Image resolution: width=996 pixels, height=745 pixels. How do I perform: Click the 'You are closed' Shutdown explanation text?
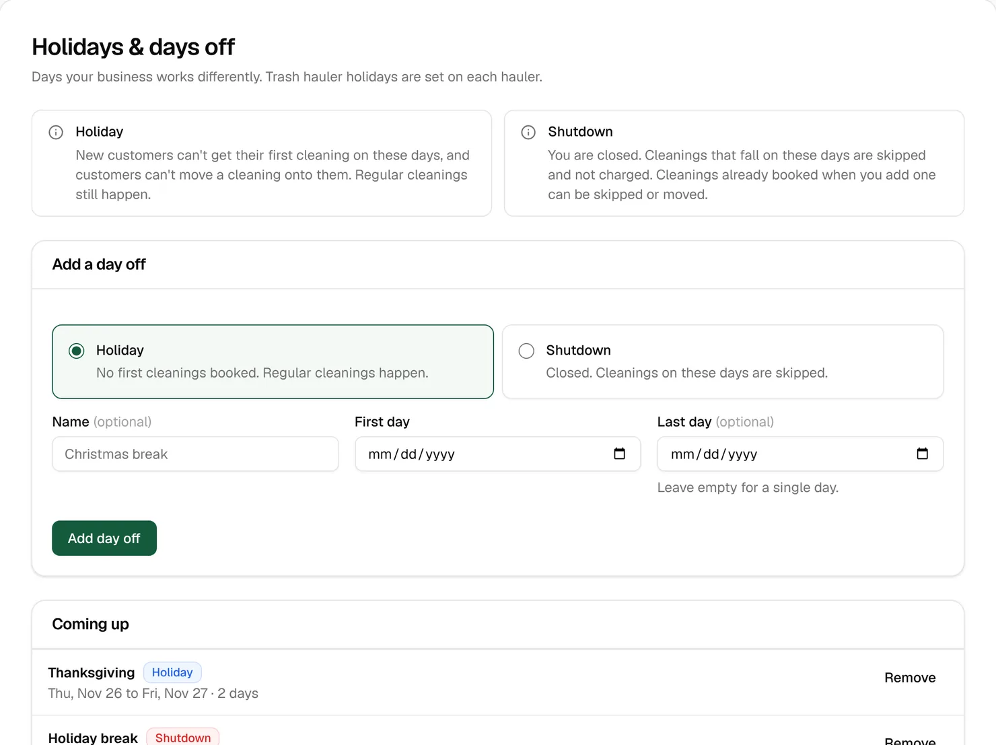pos(742,175)
